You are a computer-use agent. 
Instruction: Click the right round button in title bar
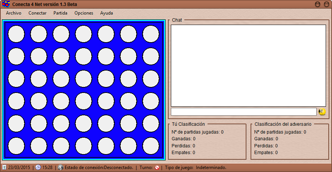pos(326,4)
